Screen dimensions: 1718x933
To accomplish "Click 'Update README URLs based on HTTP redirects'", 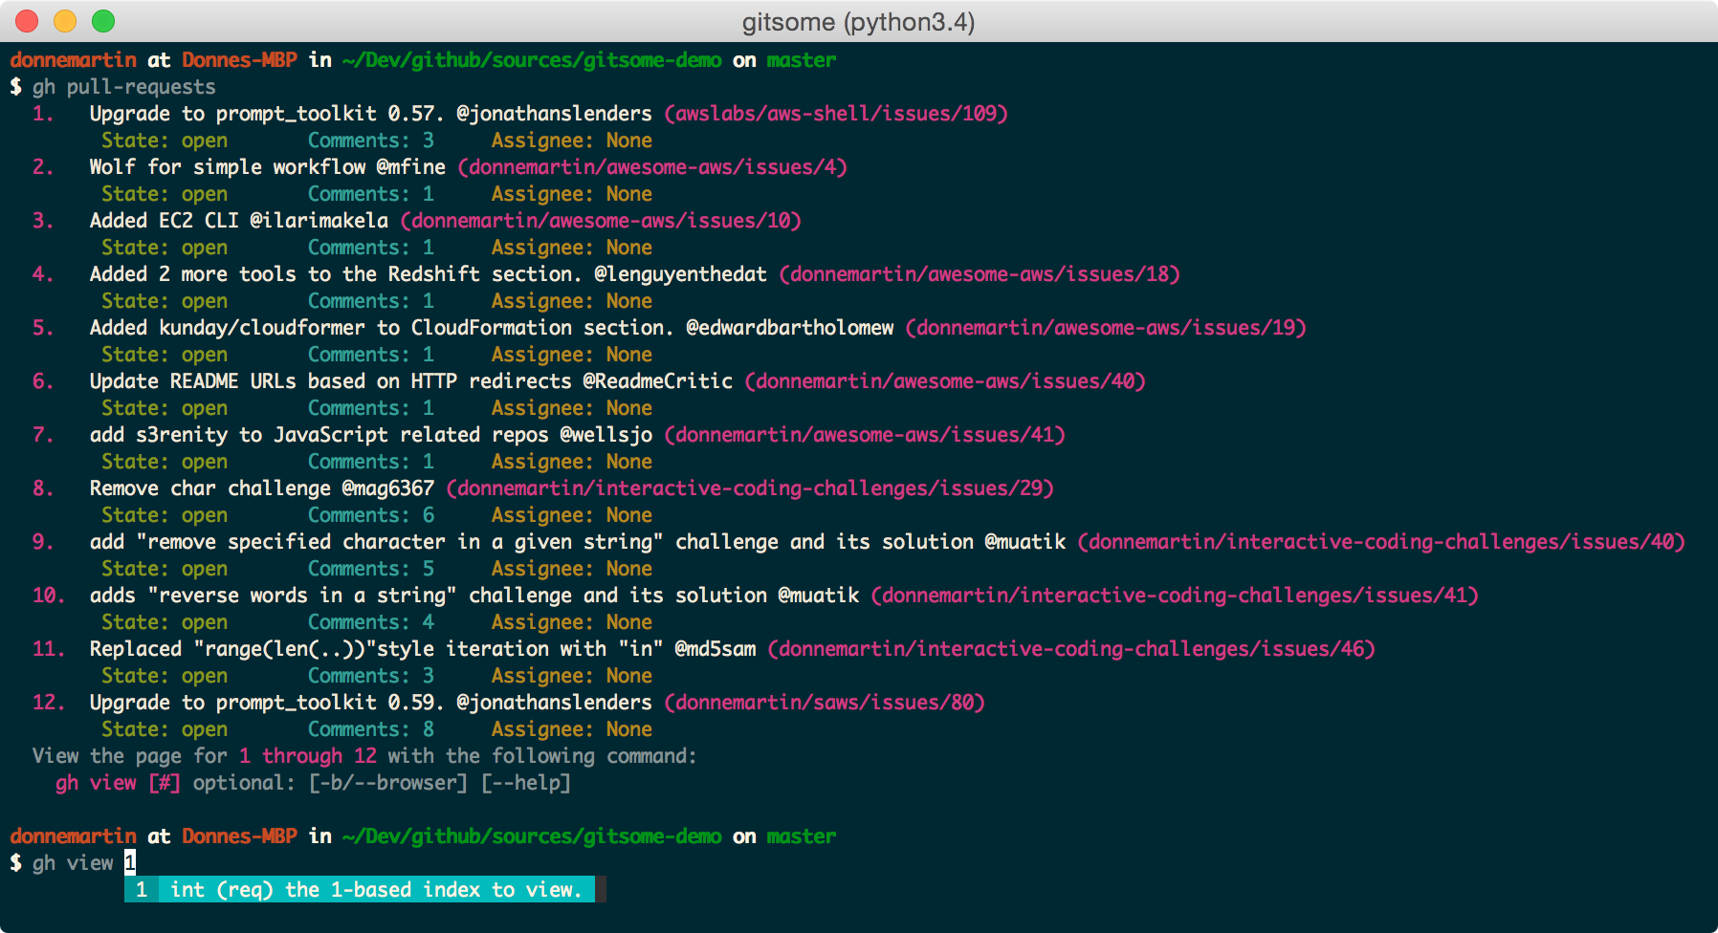I will click(330, 381).
